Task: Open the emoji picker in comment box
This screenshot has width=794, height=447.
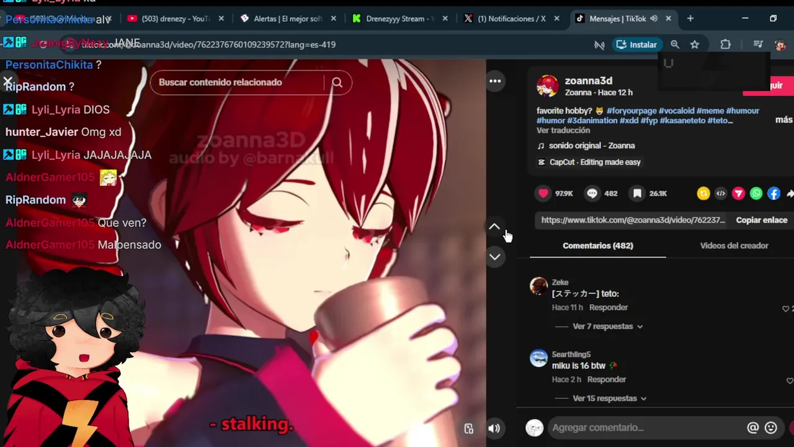Action: pyautogui.click(x=771, y=427)
